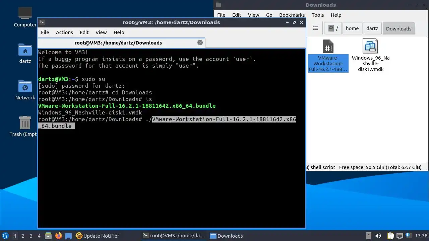Screen dimensions: 429x241
Task: Click the Downloads window folder title icon
Action: [219, 5]
